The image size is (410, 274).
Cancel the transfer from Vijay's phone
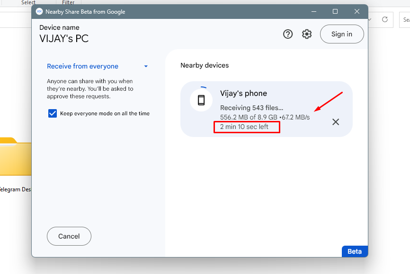pos(336,122)
